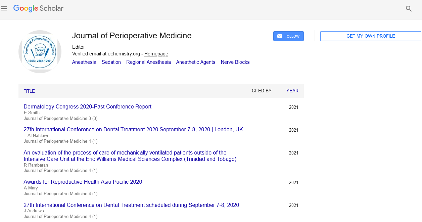
Task: Open Dermatology Congress 2020-Past Conference Report article
Action: [87, 106]
